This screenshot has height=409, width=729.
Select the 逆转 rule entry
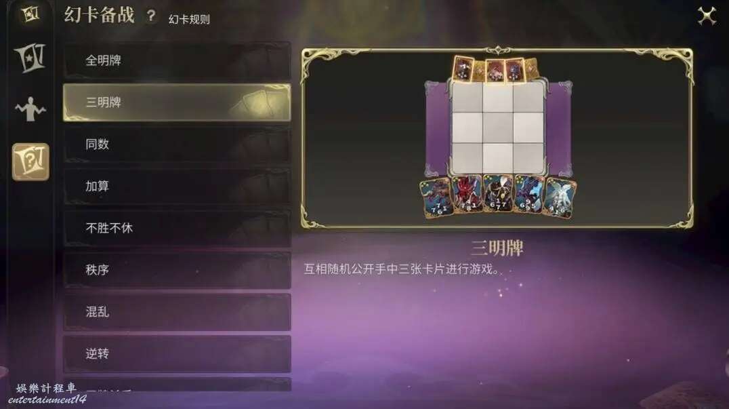[177, 353]
